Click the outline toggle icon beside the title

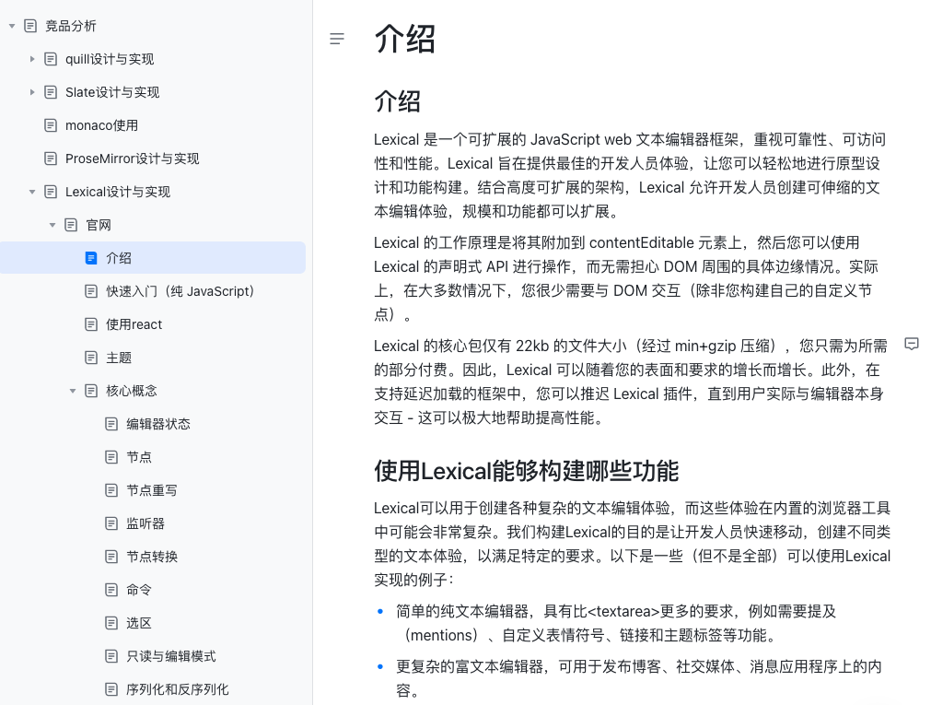pos(337,40)
